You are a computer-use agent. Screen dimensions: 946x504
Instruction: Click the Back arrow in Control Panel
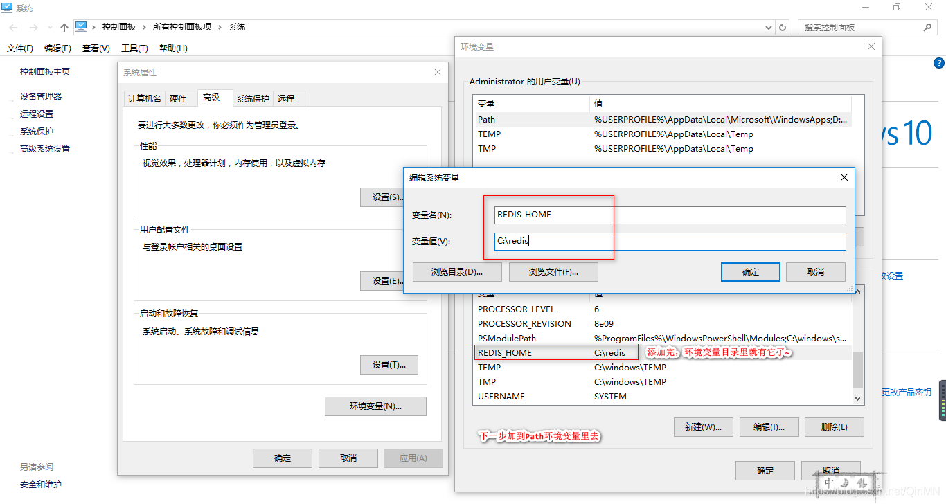pos(15,27)
